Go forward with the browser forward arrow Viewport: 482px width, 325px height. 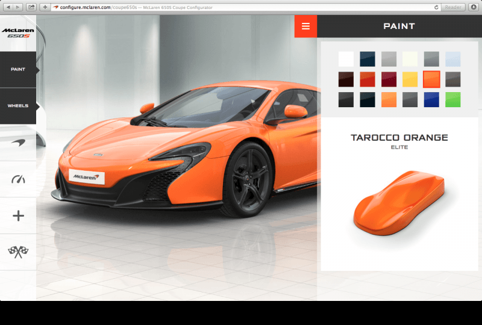pos(18,7)
